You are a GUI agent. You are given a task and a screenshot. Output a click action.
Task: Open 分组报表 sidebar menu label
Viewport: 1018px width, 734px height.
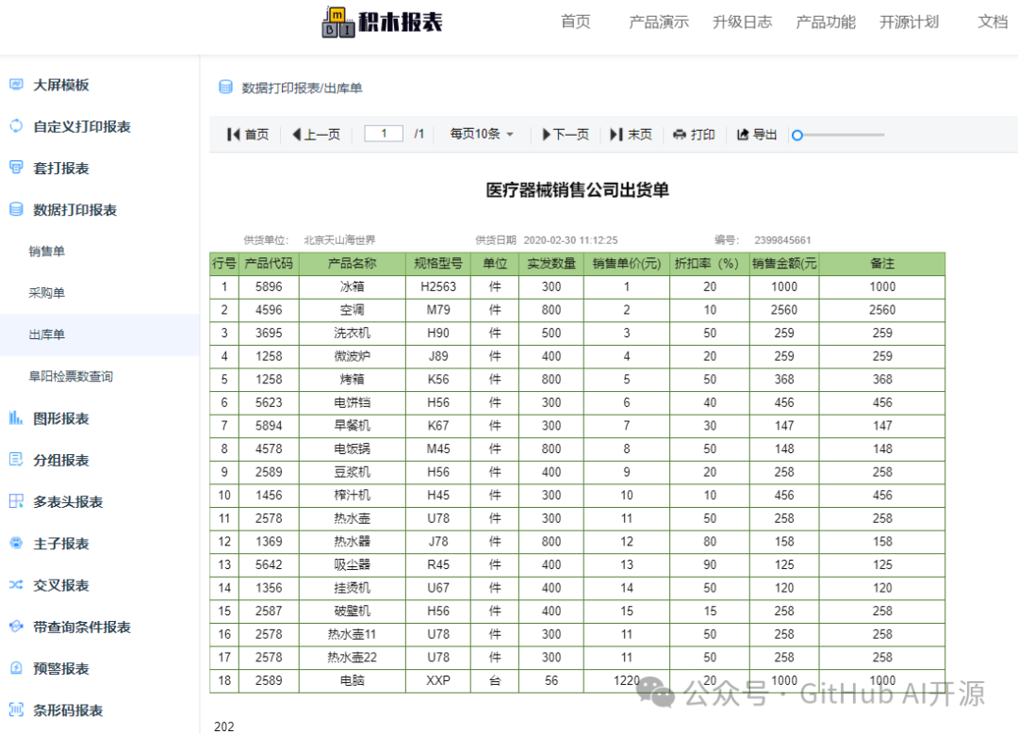click(61, 460)
